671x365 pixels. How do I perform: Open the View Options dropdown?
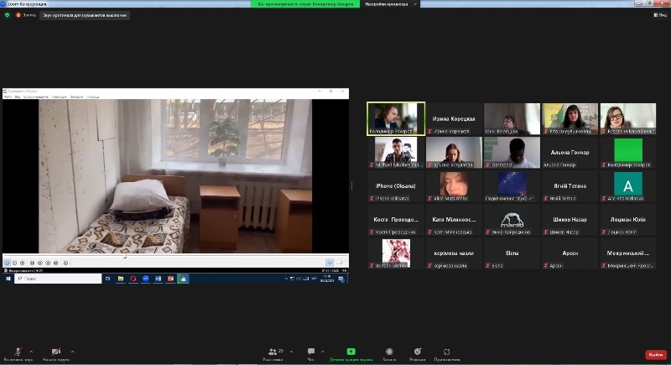[390, 4]
